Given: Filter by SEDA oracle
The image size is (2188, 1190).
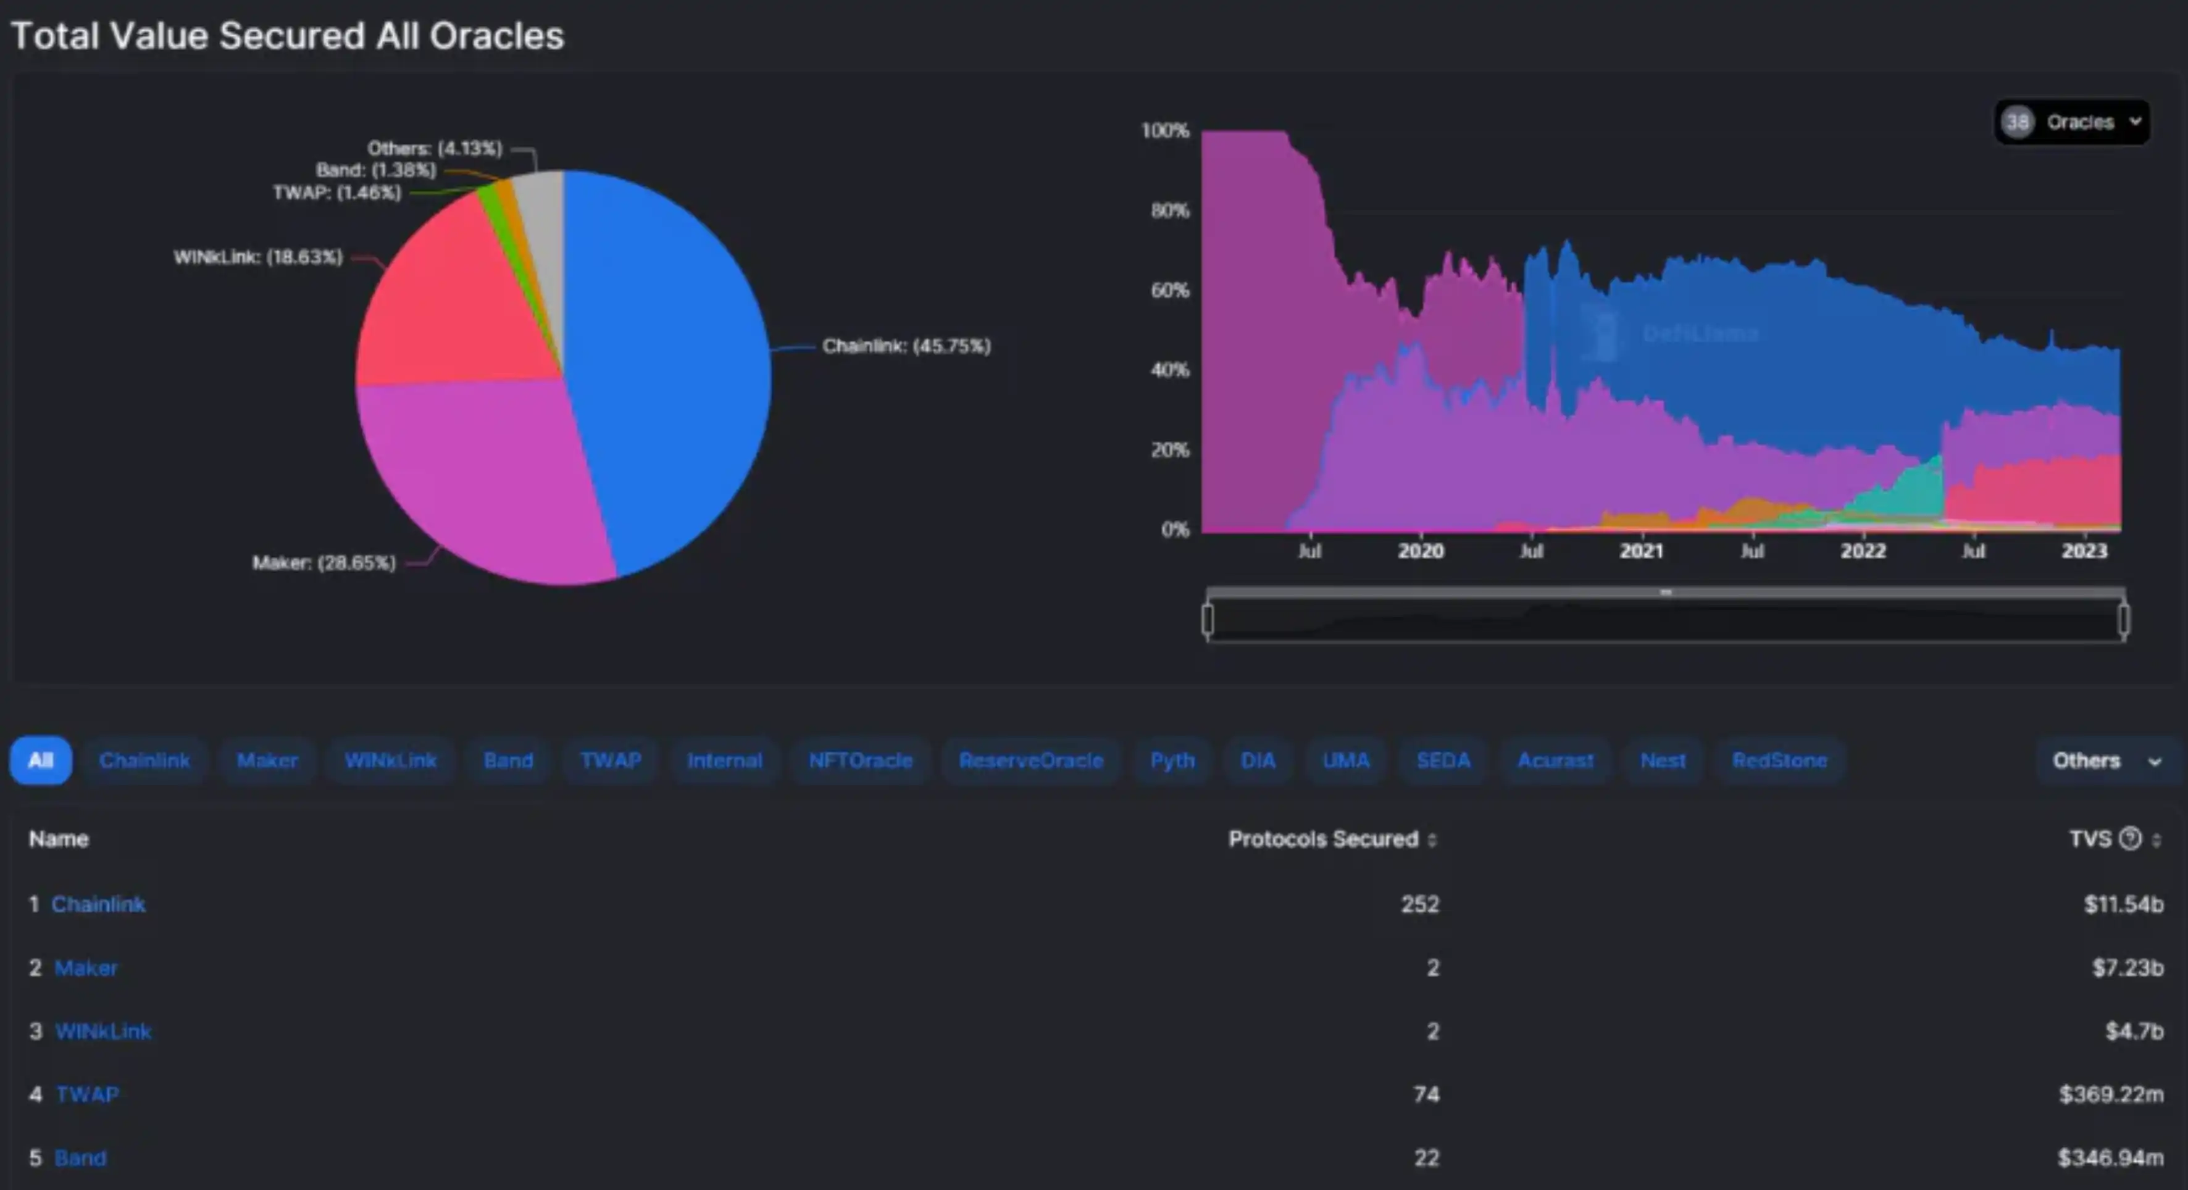Looking at the screenshot, I should pos(1443,760).
